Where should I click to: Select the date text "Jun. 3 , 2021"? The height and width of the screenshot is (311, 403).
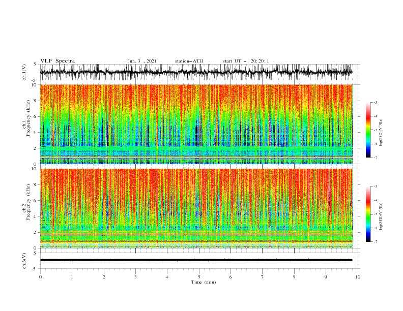point(142,61)
